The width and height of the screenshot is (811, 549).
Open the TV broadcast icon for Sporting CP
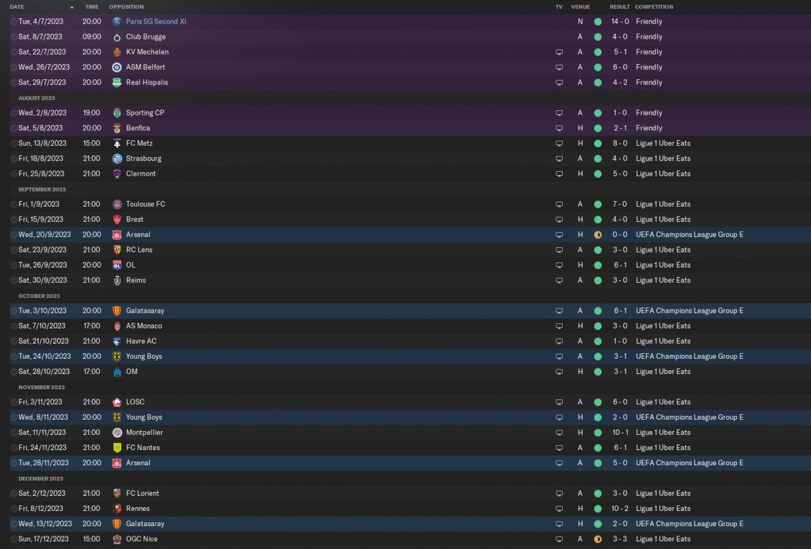coord(559,113)
